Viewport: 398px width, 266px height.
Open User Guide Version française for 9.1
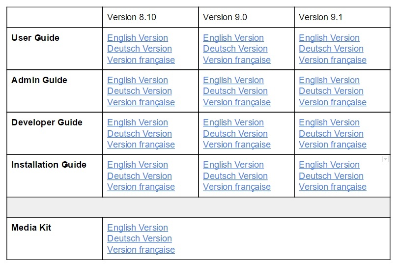pyautogui.click(x=333, y=60)
